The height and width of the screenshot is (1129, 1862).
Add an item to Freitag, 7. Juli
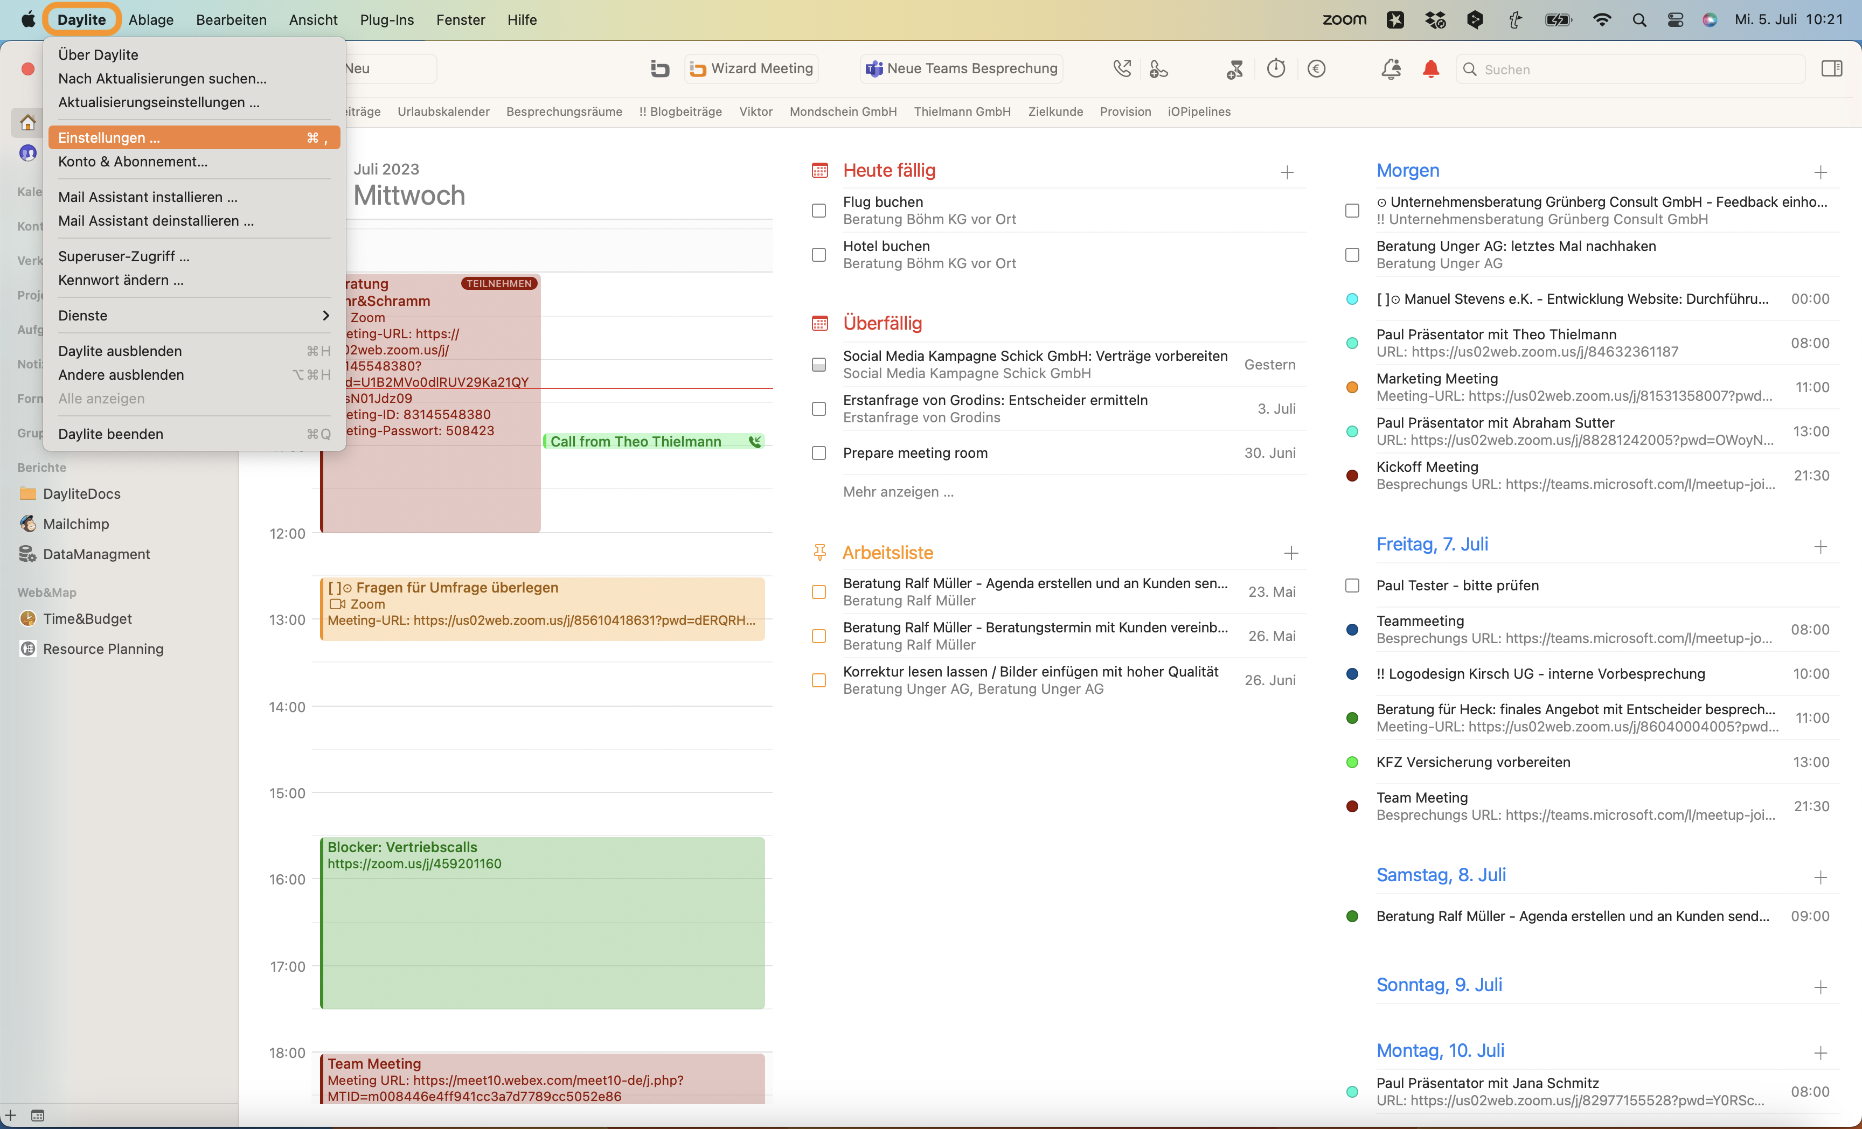click(1821, 546)
